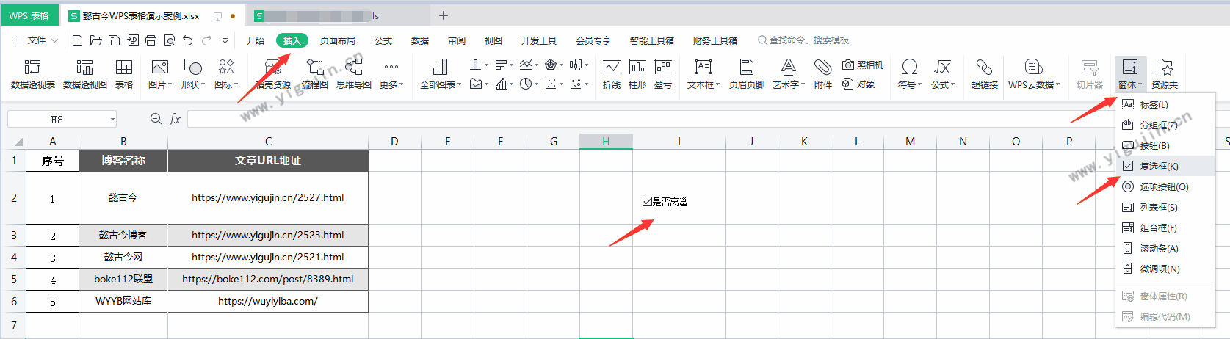Insert a 柱形 column sparkline
This screenshot has width=1230, height=339.
637,74
